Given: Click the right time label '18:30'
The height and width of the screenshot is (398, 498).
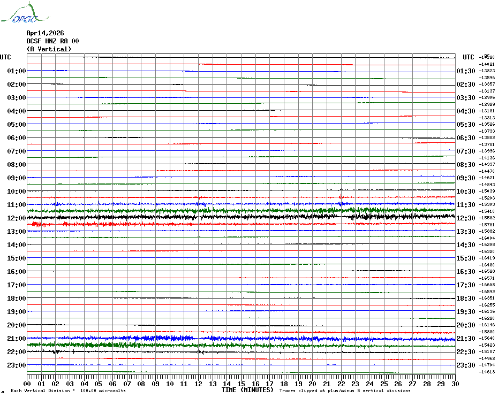Looking at the screenshot, I should (466, 298).
